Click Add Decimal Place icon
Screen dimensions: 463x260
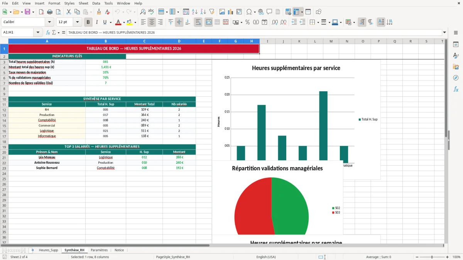(x=275, y=22)
